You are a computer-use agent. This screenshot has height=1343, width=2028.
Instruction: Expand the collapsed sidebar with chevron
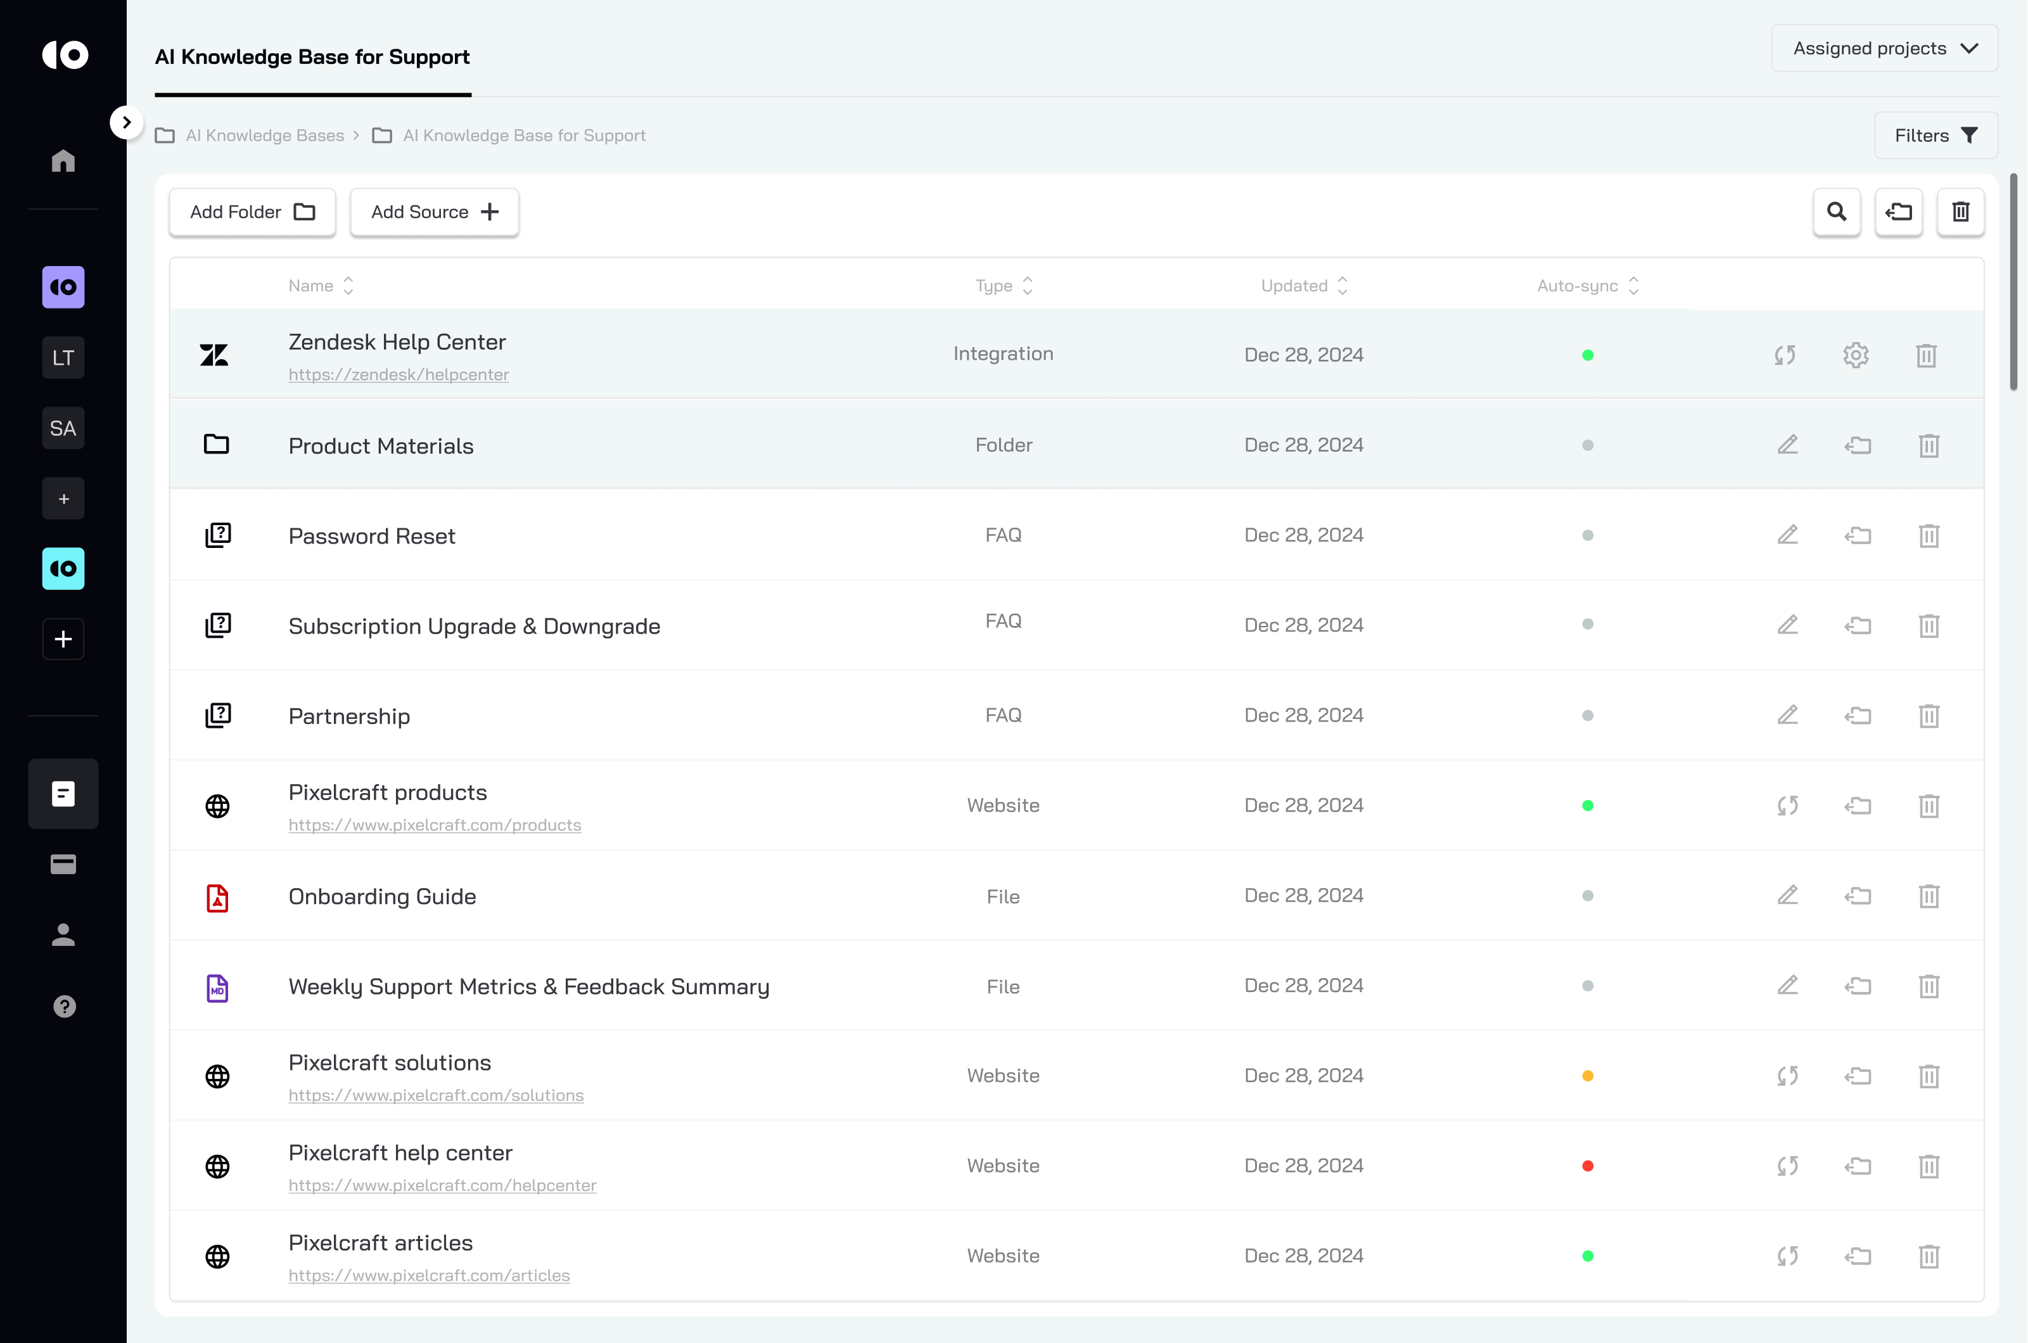[127, 122]
